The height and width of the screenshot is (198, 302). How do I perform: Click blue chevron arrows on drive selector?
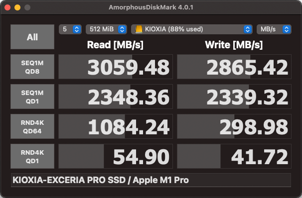(x=248, y=29)
